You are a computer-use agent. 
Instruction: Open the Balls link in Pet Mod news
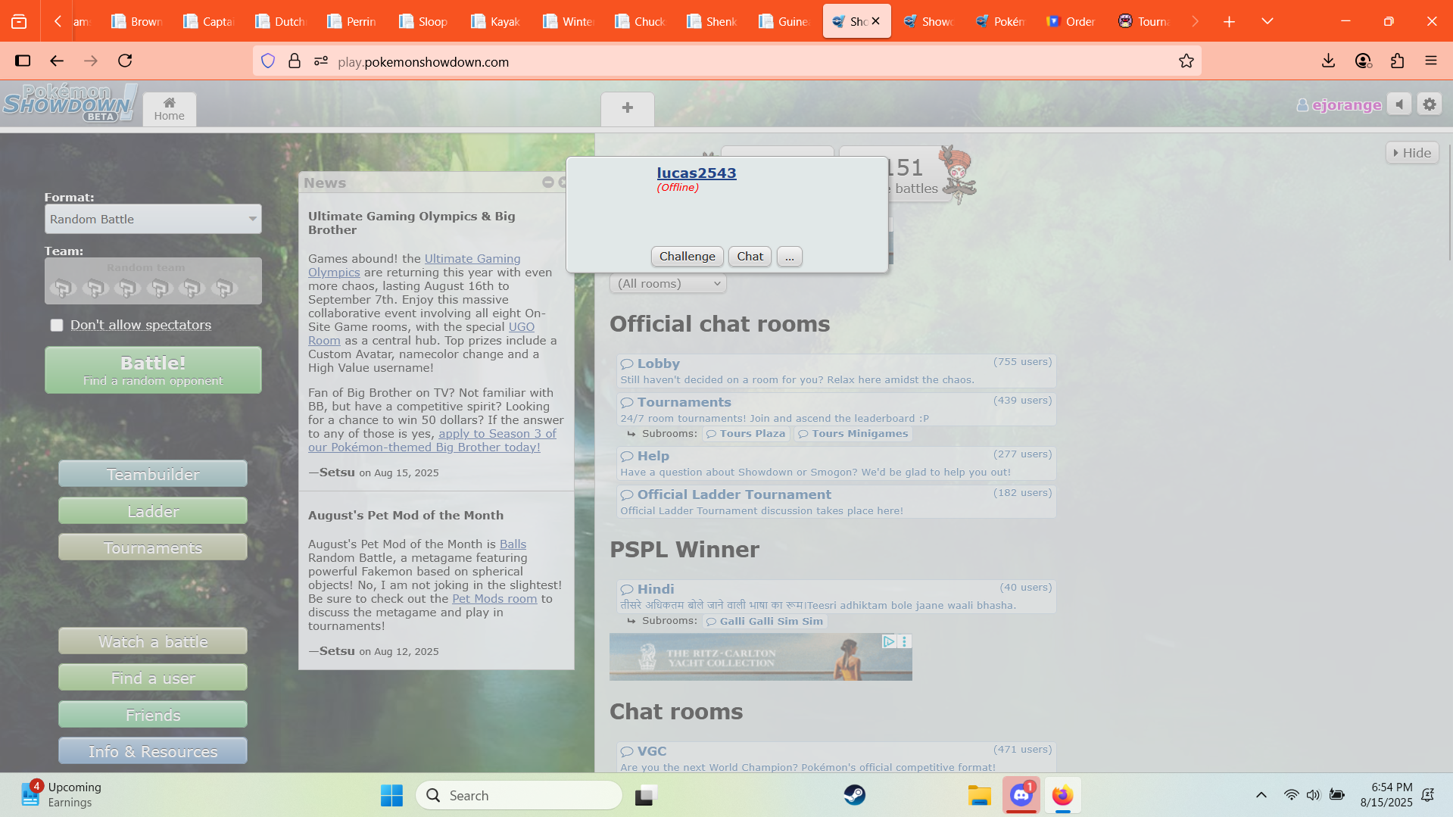click(x=513, y=544)
